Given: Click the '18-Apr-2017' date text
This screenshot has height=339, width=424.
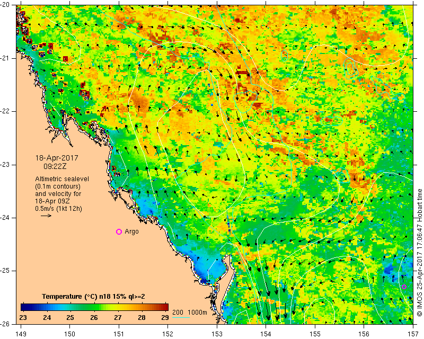Looking at the screenshot, I should coord(57,158).
